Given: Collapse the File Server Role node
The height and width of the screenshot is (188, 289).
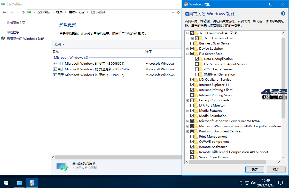Looking at the screenshot, I should point(188,54).
